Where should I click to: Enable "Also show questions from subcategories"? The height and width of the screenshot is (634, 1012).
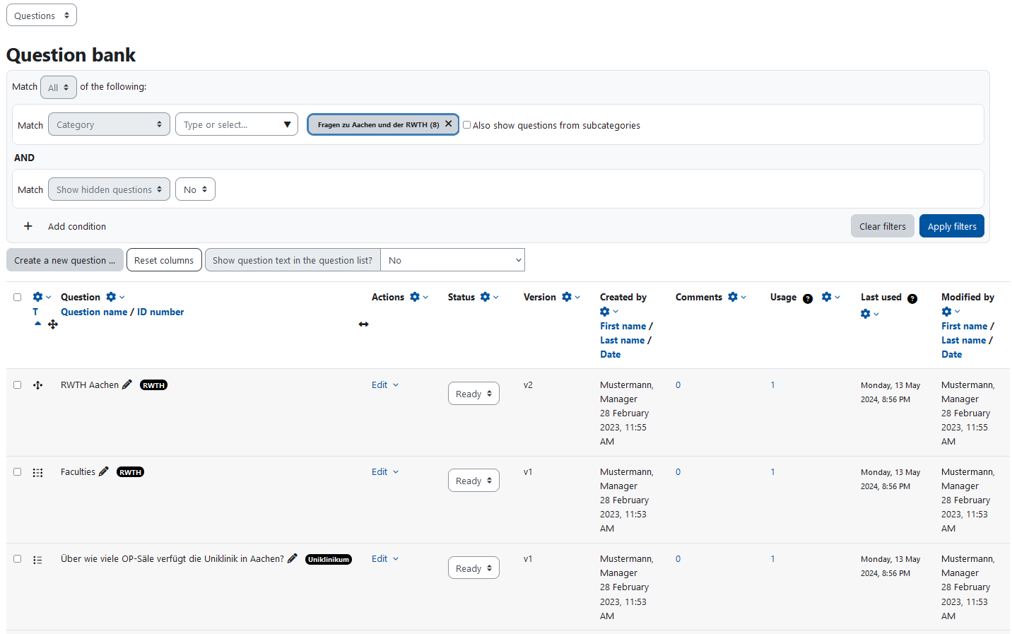[466, 124]
